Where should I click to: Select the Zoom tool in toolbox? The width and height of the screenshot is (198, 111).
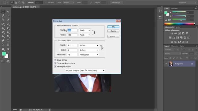coord(8,49)
